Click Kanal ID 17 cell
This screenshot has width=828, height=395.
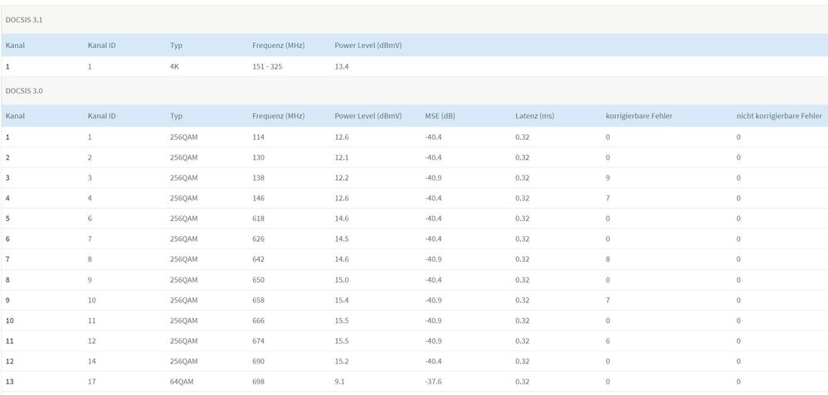(92, 382)
